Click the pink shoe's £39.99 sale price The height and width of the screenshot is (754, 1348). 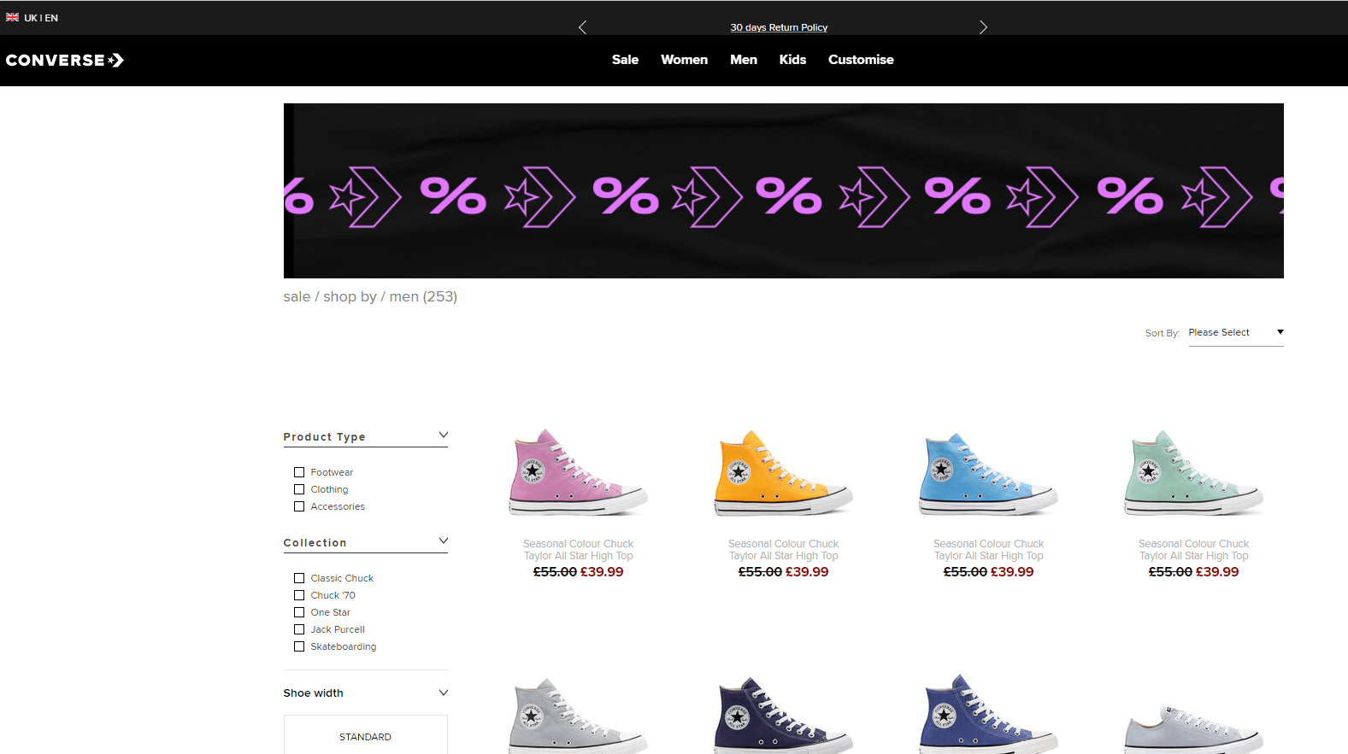(602, 572)
